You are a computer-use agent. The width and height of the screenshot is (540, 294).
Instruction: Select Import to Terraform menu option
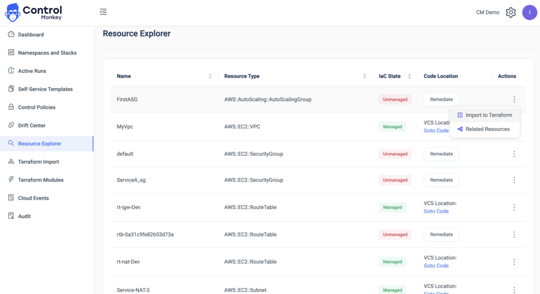(485, 115)
